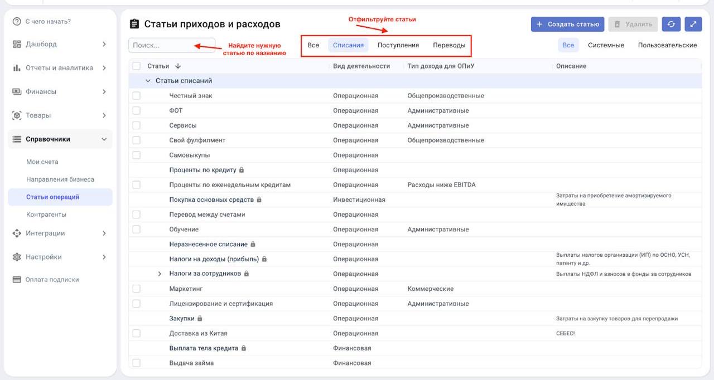
Task: Select the Самовыкупы row checkbox
Action: point(137,155)
